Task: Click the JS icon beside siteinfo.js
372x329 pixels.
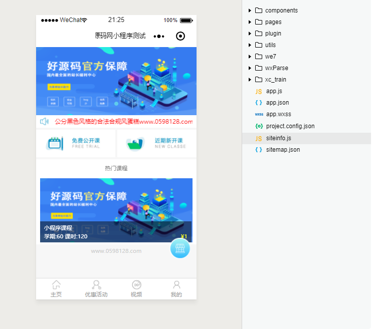Action: pos(259,138)
